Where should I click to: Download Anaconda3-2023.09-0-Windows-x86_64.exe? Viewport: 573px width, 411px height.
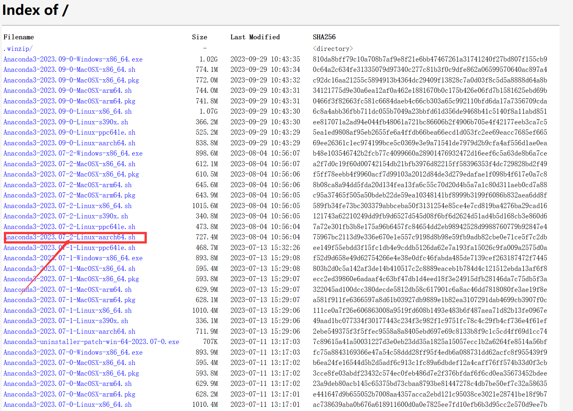click(73, 59)
